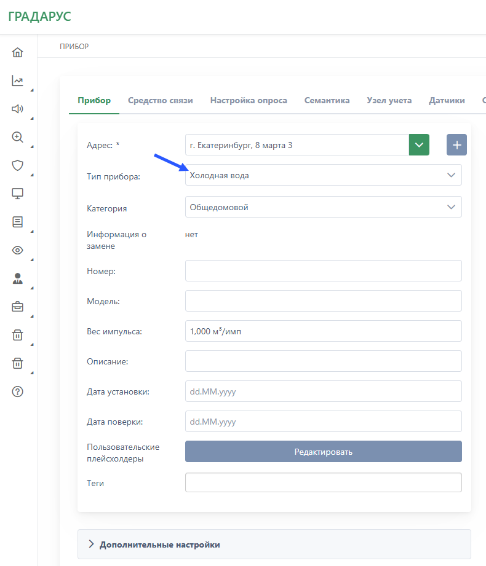Expand the green address dropdown arrow
486x566 pixels.
tap(419, 145)
